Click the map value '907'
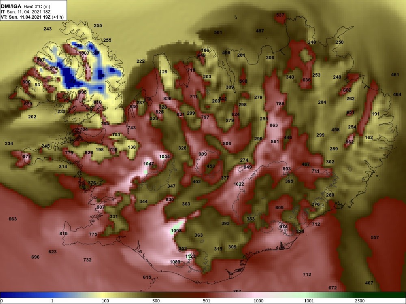 pyautogui.click(x=101, y=207)
